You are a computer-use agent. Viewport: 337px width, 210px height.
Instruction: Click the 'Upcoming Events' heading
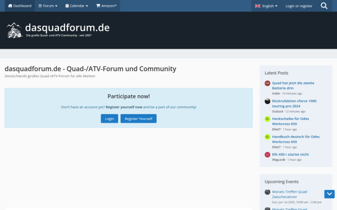coord(281,181)
